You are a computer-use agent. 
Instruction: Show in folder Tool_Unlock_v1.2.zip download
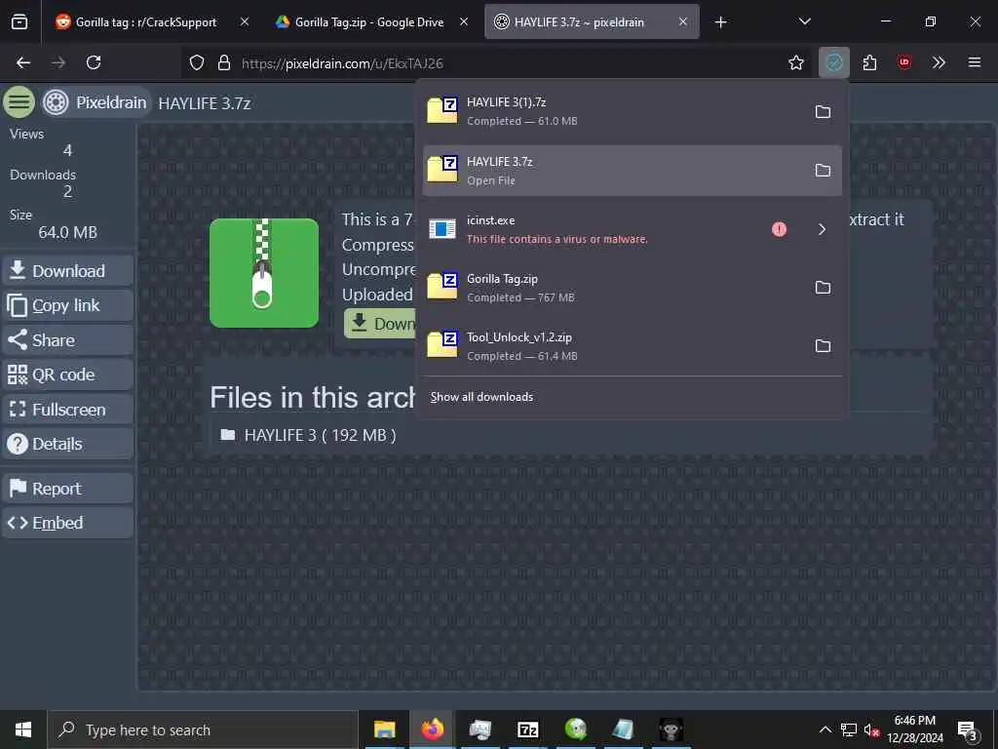pos(823,346)
